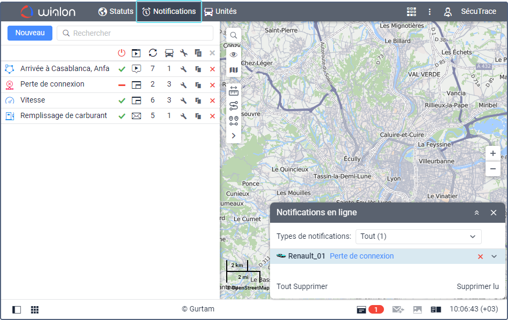The height and width of the screenshot is (320, 508).
Task: Delete the Arrivée à Casablanca notification
Action: [x=212, y=69]
